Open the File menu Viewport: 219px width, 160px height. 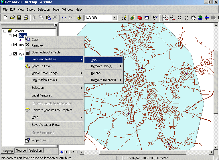pos(5,9)
